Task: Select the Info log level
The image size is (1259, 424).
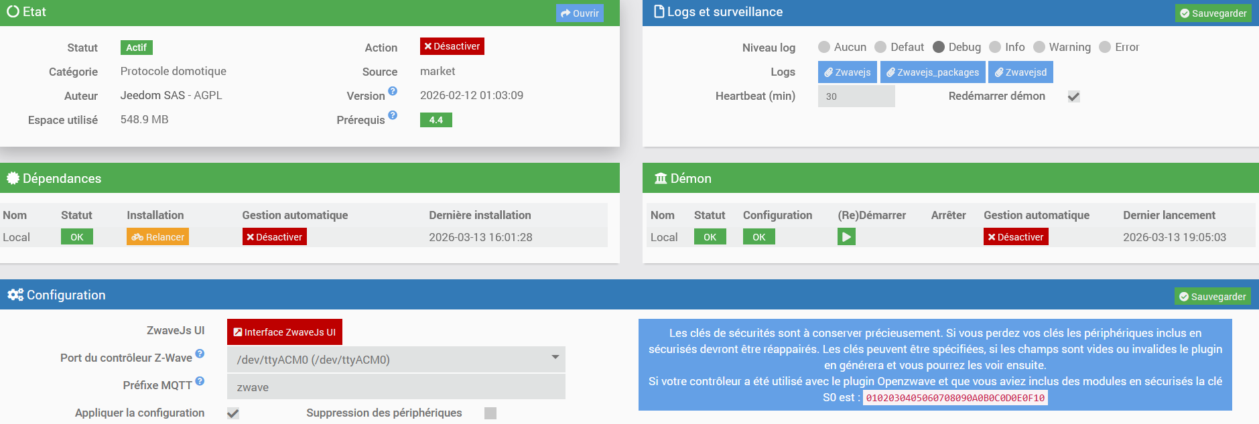Action: pyautogui.click(x=995, y=47)
